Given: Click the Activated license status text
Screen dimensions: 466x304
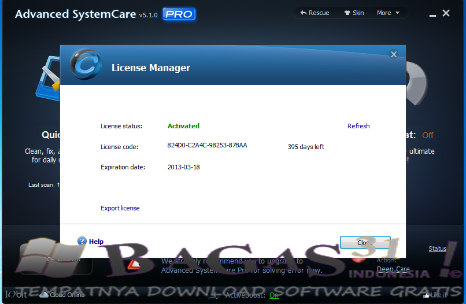Looking at the screenshot, I should (x=183, y=126).
